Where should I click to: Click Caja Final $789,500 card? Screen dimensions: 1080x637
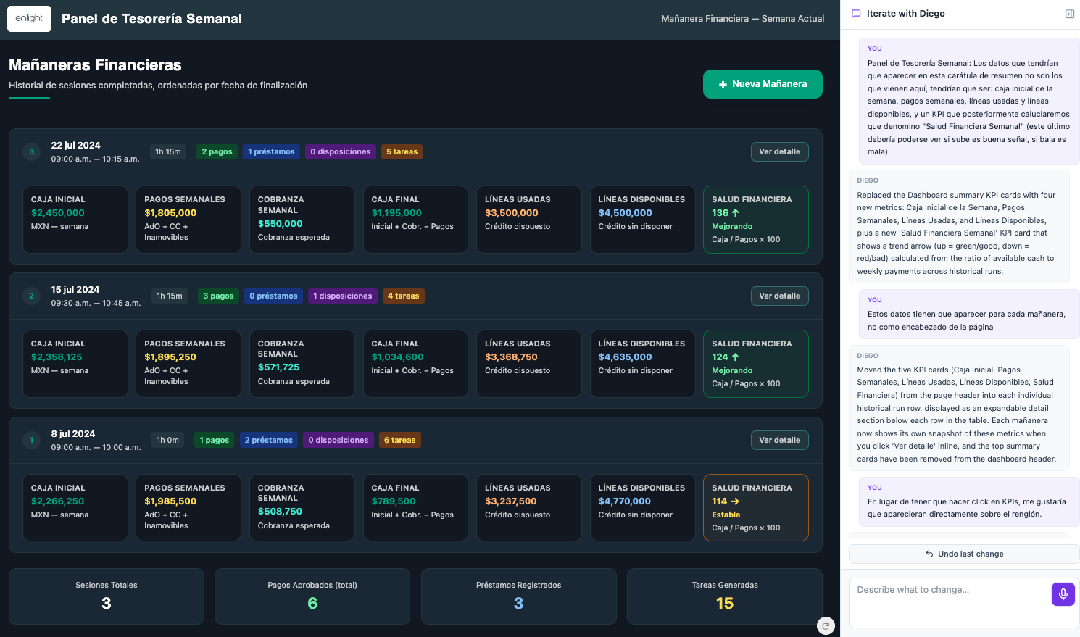point(415,508)
